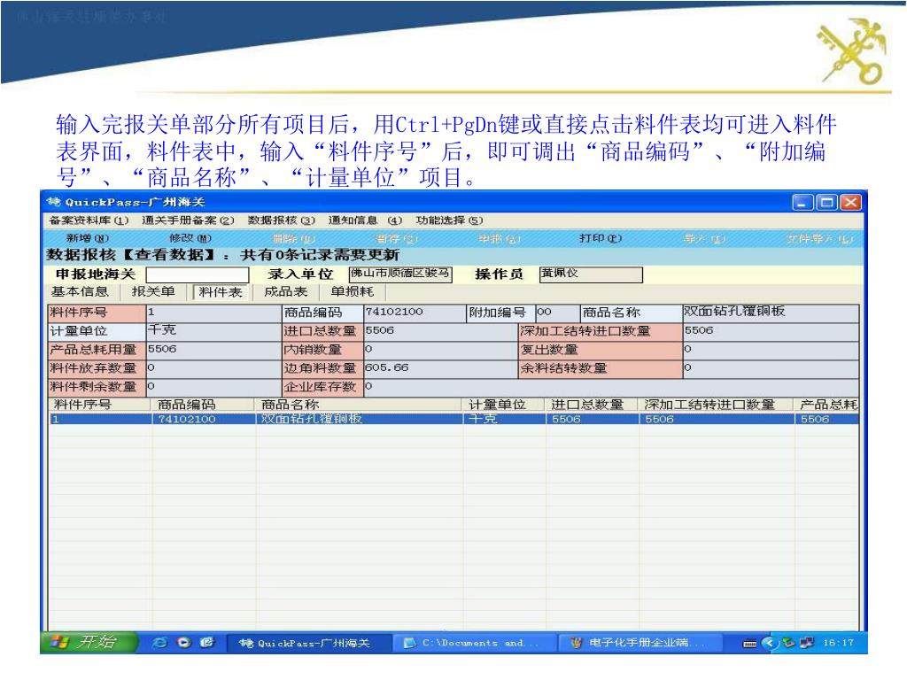
Task: Click the 申报地海关 input field
Action: (x=198, y=274)
